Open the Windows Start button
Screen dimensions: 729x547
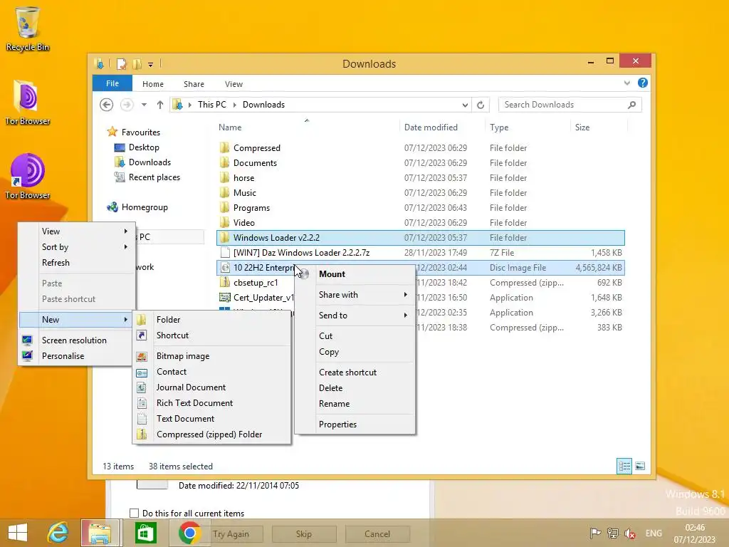(18, 533)
